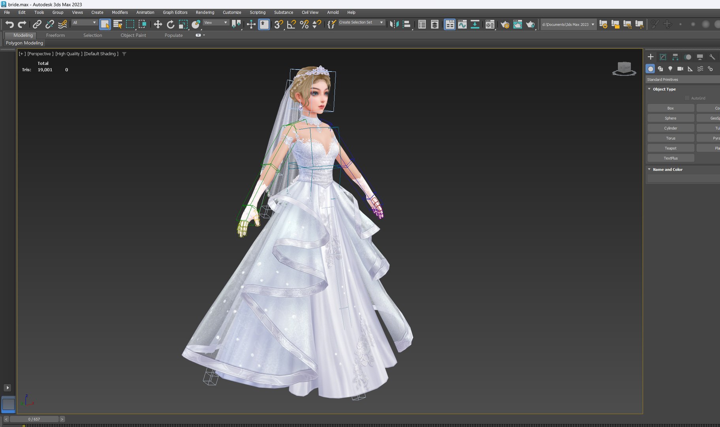Viewport: 720px width, 427px height.
Task: Toggle Window/Crossing selection mode
Action: [x=143, y=25]
